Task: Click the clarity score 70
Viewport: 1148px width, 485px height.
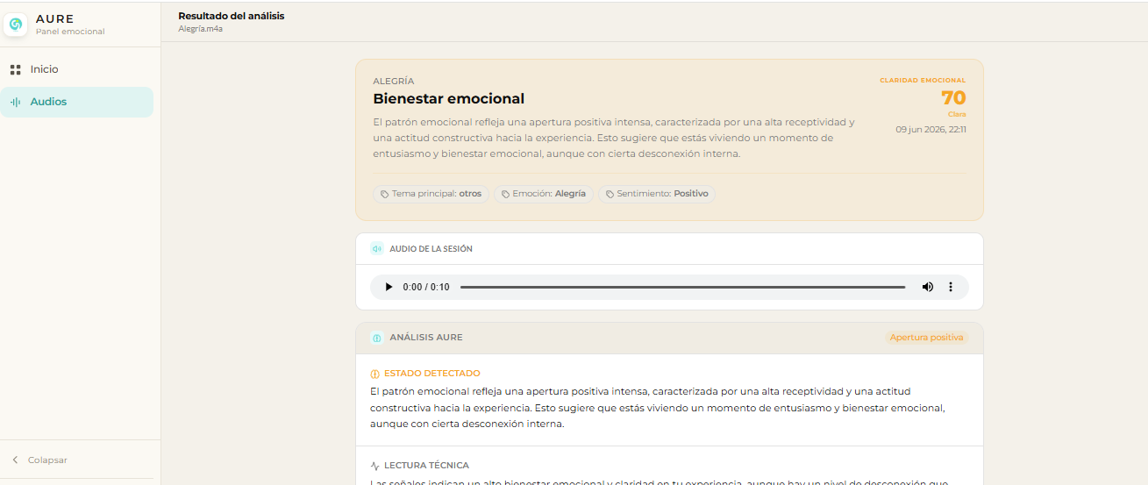Action: coord(953,97)
